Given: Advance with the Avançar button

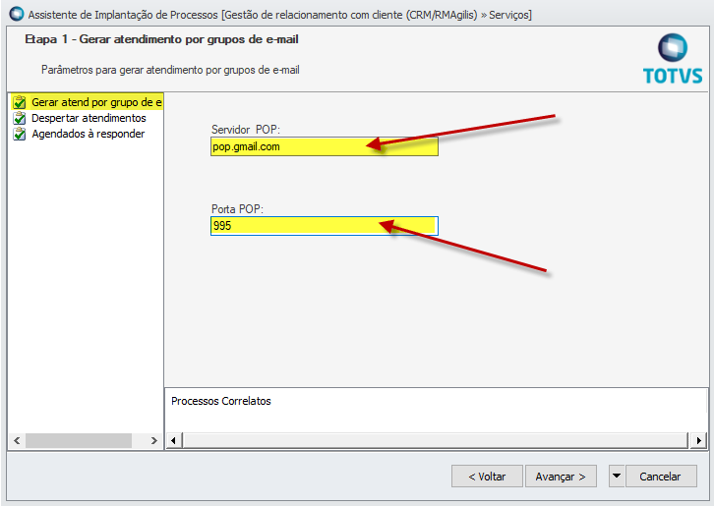Looking at the screenshot, I should pyautogui.click(x=561, y=477).
